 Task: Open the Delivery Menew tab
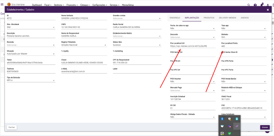228,18
